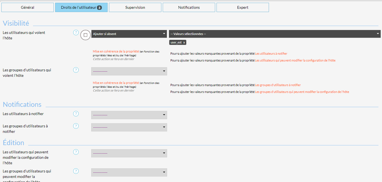Open dropdown for users who can modify host configuration
The image size is (382, 182).
(x=129, y=153)
